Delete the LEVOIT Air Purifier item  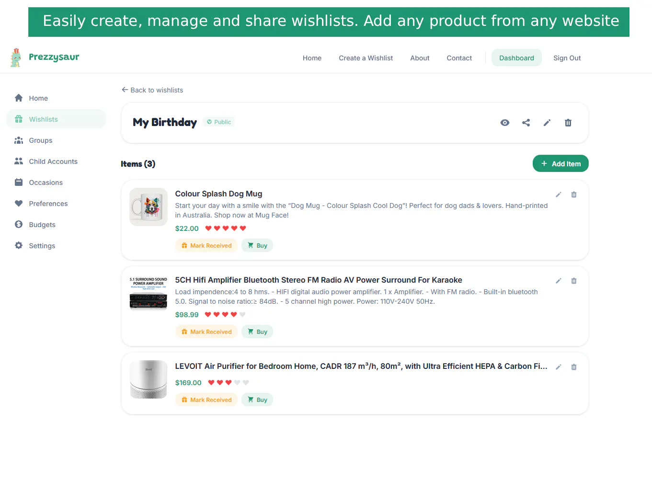pyautogui.click(x=574, y=367)
